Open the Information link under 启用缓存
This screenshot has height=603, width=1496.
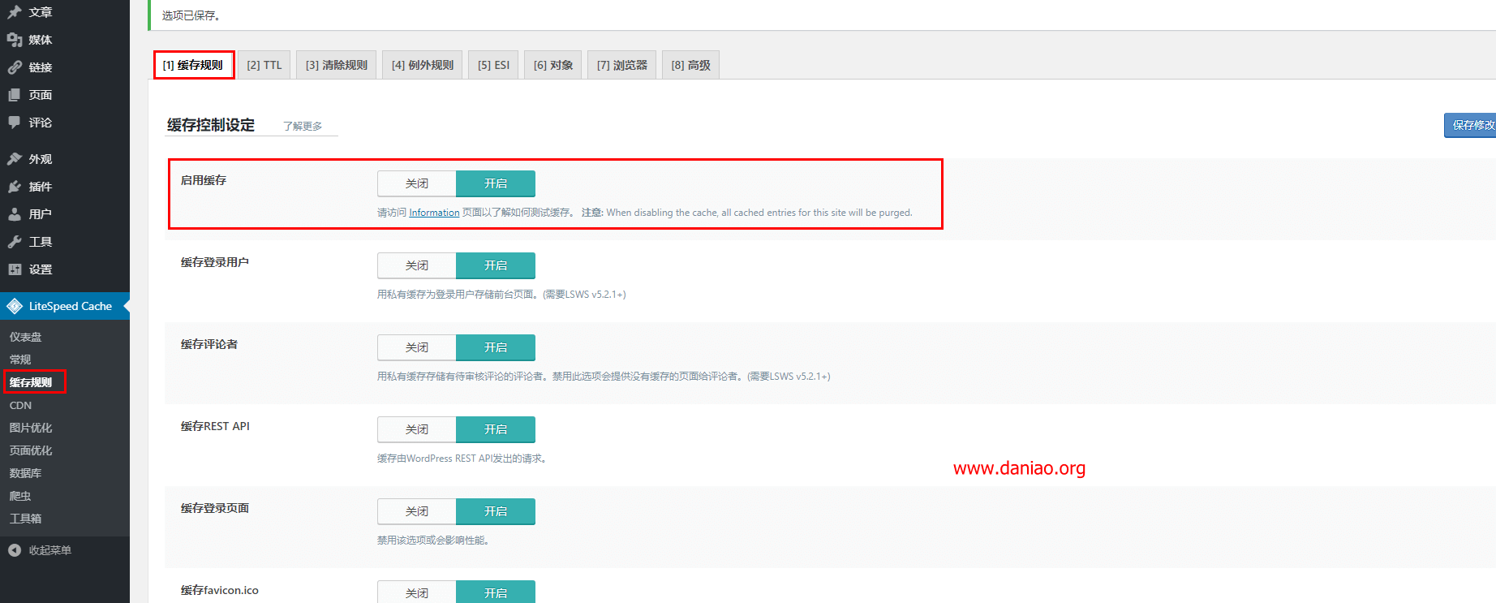tap(434, 213)
